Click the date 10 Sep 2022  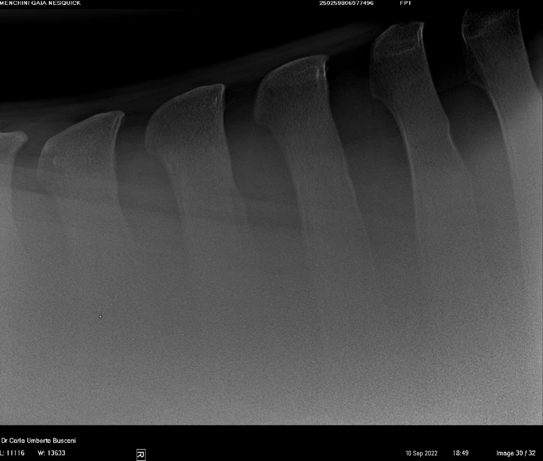pos(422,453)
